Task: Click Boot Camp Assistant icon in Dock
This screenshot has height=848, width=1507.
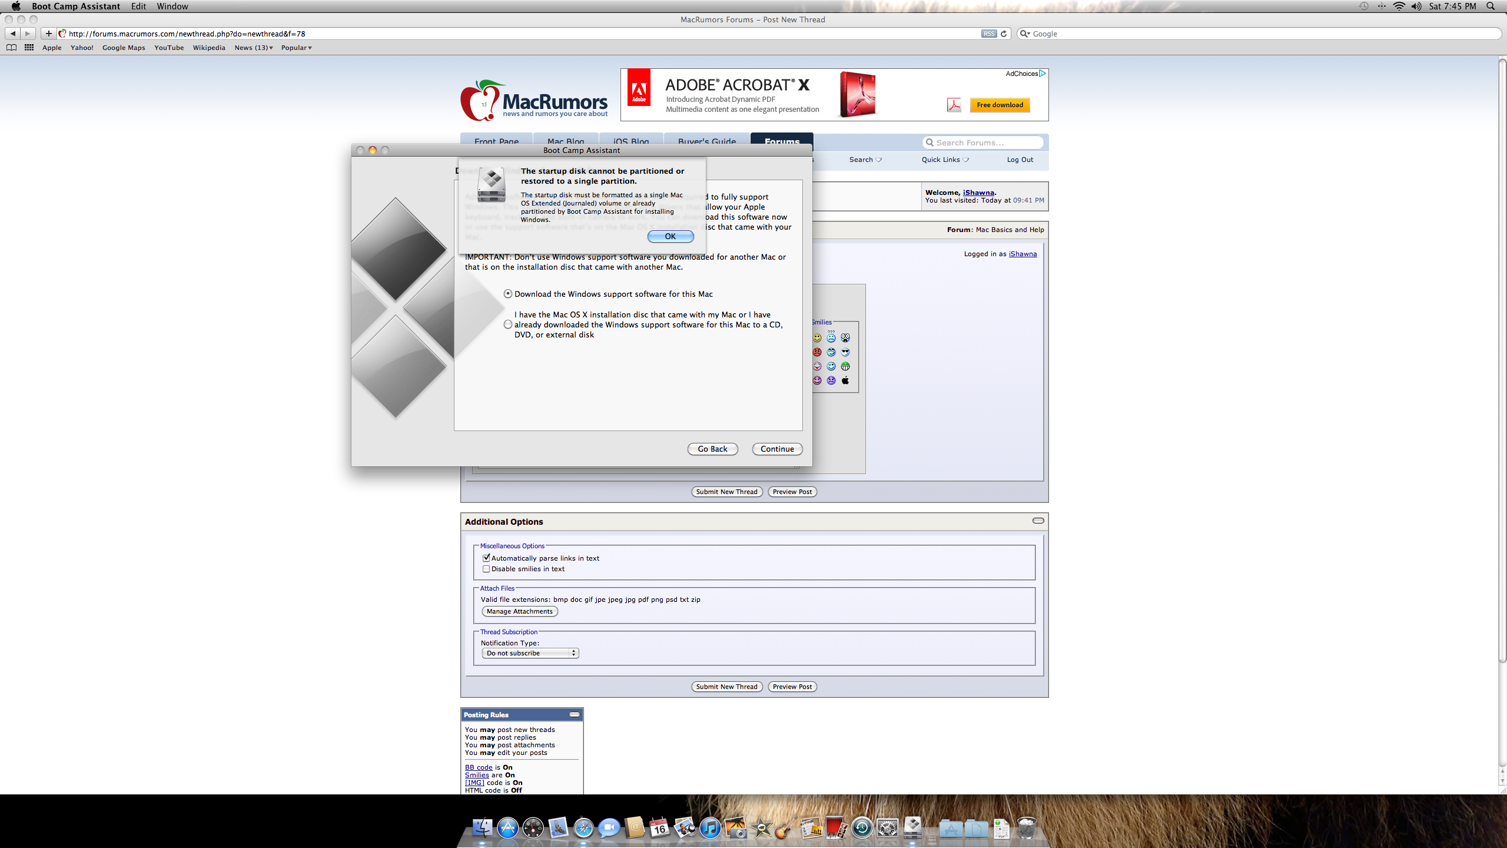Action: click(x=912, y=827)
